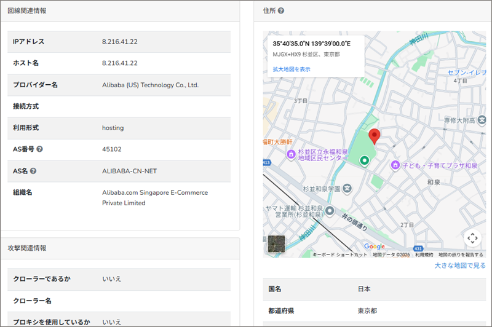Select 子ども・子育てプラザ和泉 map marker
Screen dimensions: 492x327
pos(397,165)
